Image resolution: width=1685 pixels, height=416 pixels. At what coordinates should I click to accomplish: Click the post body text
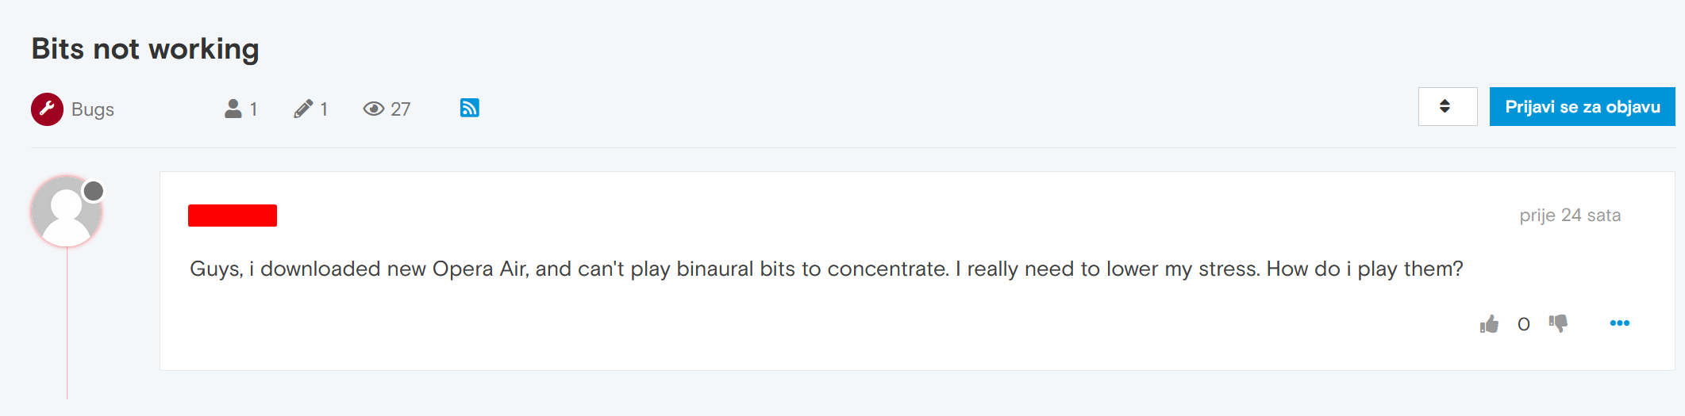click(825, 269)
